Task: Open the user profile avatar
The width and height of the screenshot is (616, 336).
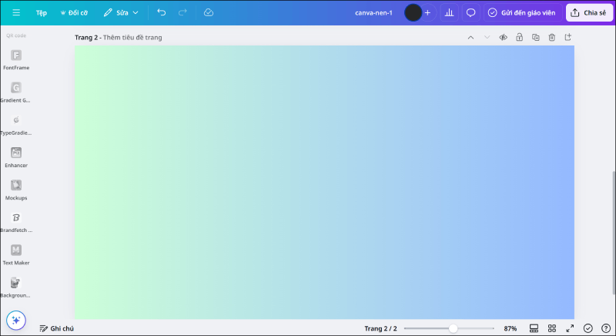Action: [x=413, y=12]
